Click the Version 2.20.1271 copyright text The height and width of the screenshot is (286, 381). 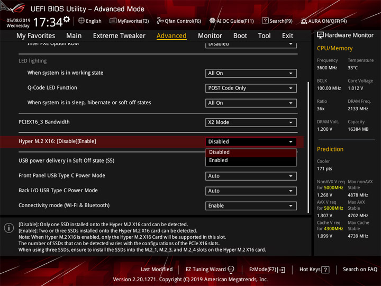coord(190,279)
